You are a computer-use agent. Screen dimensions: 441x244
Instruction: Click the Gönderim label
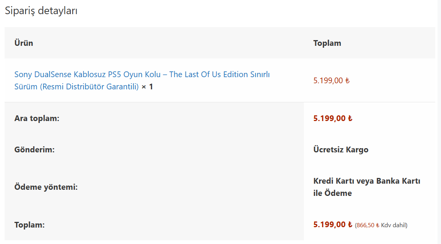pos(34,150)
